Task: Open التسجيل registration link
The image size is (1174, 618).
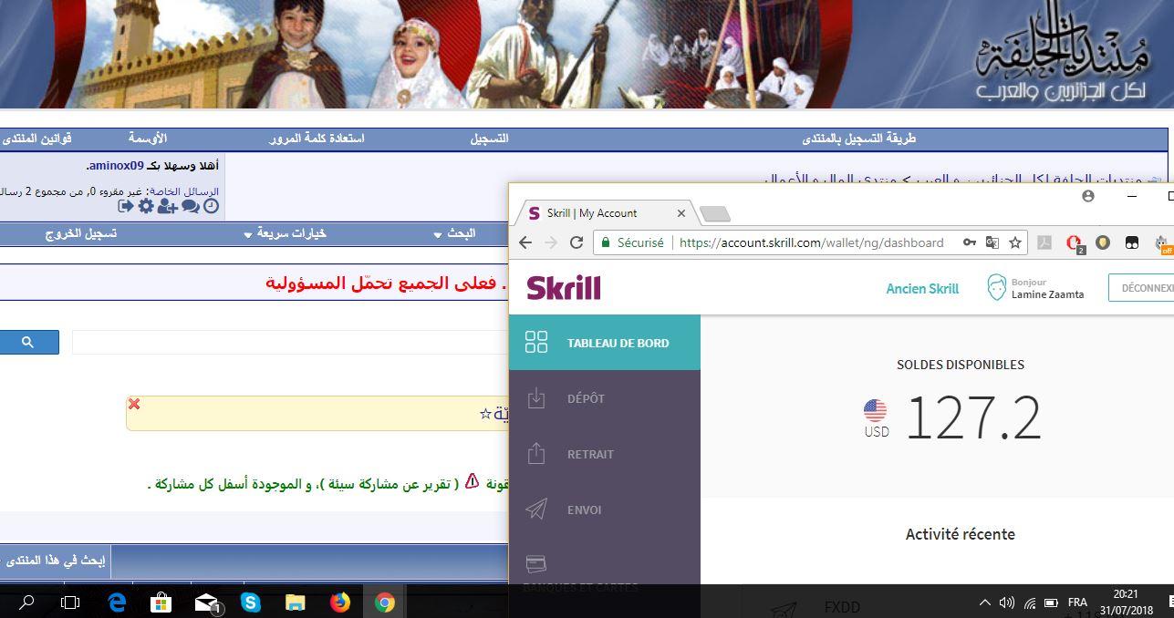Action: pos(489,139)
